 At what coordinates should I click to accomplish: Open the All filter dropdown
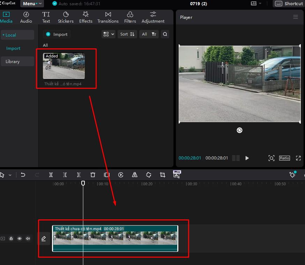[149, 34]
